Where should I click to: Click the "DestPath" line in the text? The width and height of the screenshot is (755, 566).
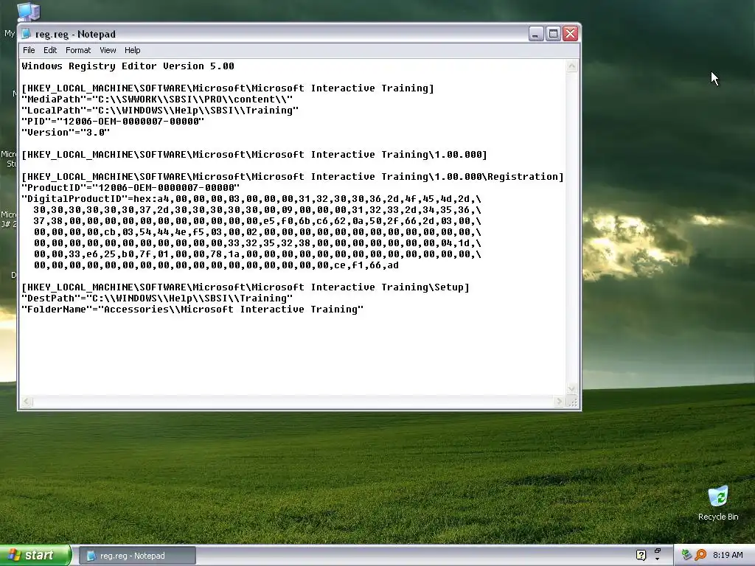tap(157, 299)
